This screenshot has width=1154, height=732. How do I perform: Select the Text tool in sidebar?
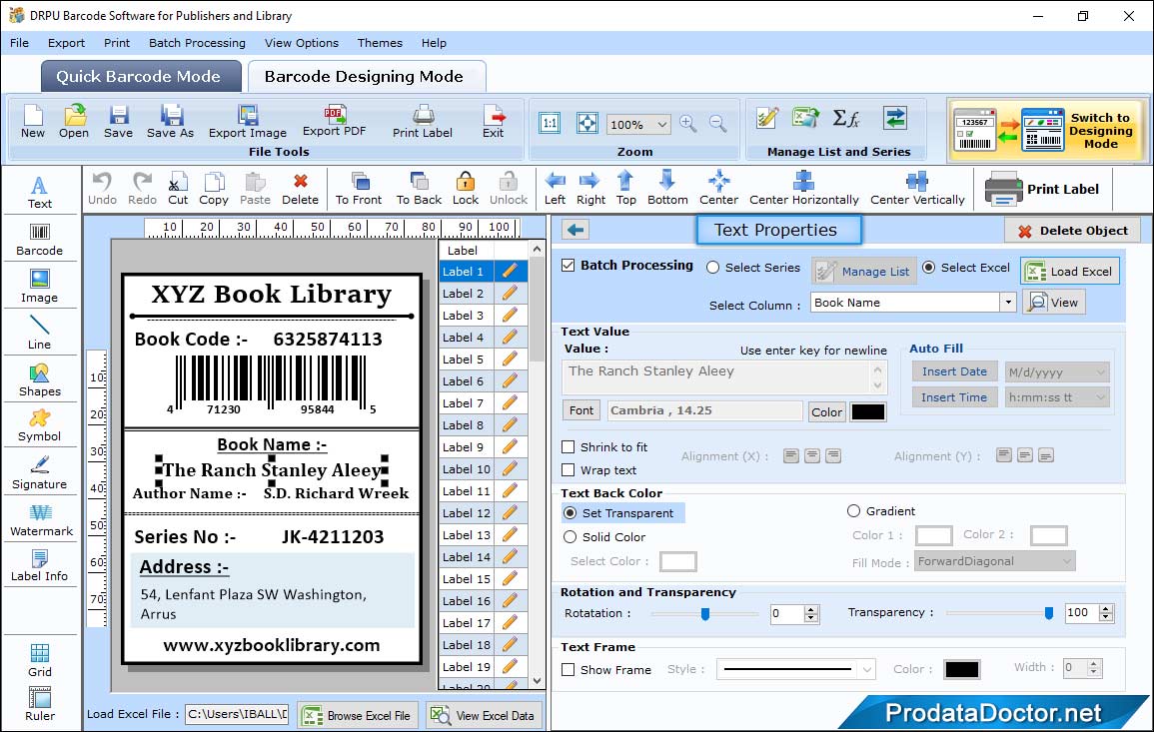pyautogui.click(x=40, y=193)
